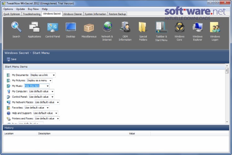Click the Control Panel row icon in list
232x155 pixels.
[8, 97]
